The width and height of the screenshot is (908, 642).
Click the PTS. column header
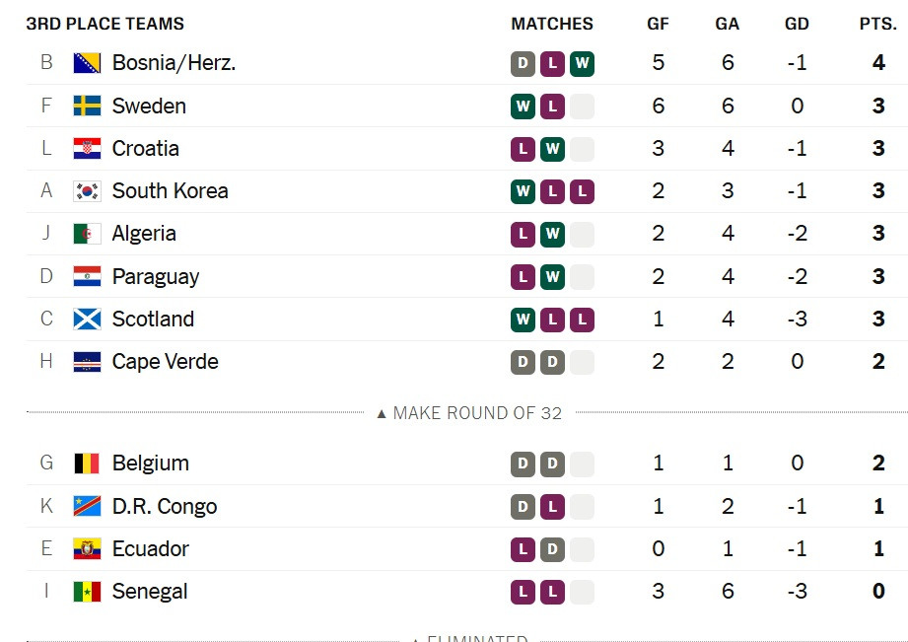click(877, 24)
